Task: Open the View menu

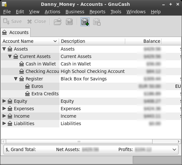Action: (x=34, y=12)
